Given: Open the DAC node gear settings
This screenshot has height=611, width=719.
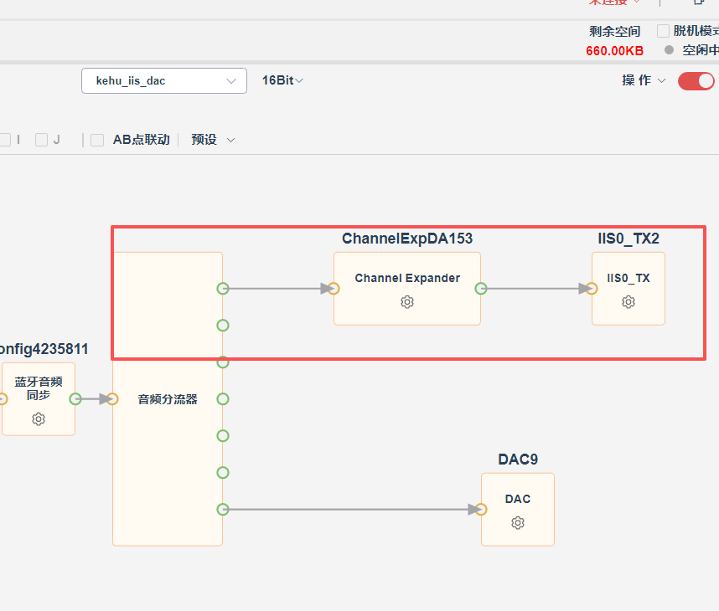Looking at the screenshot, I should point(518,522).
